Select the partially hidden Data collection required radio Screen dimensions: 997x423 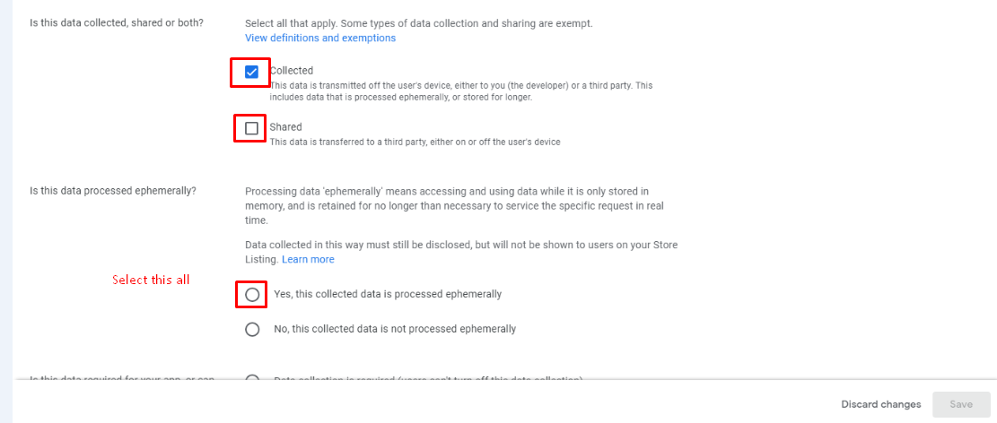[x=252, y=379]
